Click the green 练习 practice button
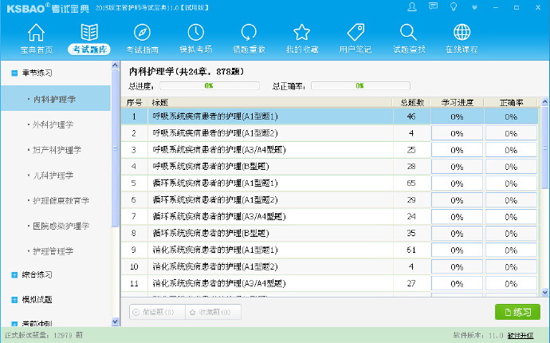 (x=517, y=312)
